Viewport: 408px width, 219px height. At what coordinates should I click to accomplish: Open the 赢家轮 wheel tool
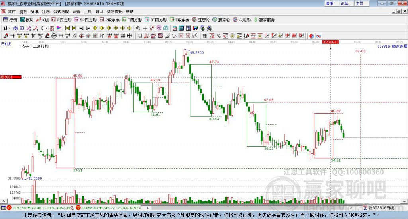pos(221,20)
